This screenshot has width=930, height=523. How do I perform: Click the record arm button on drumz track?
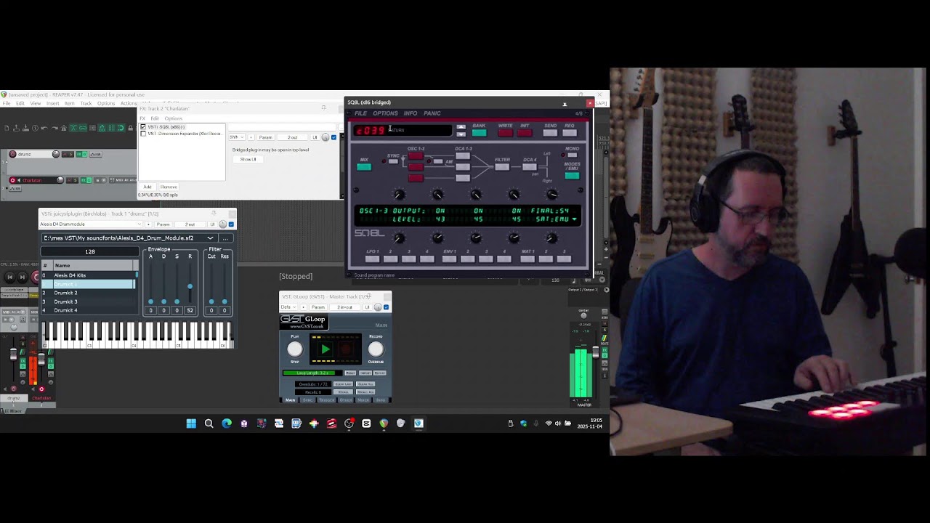12,154
